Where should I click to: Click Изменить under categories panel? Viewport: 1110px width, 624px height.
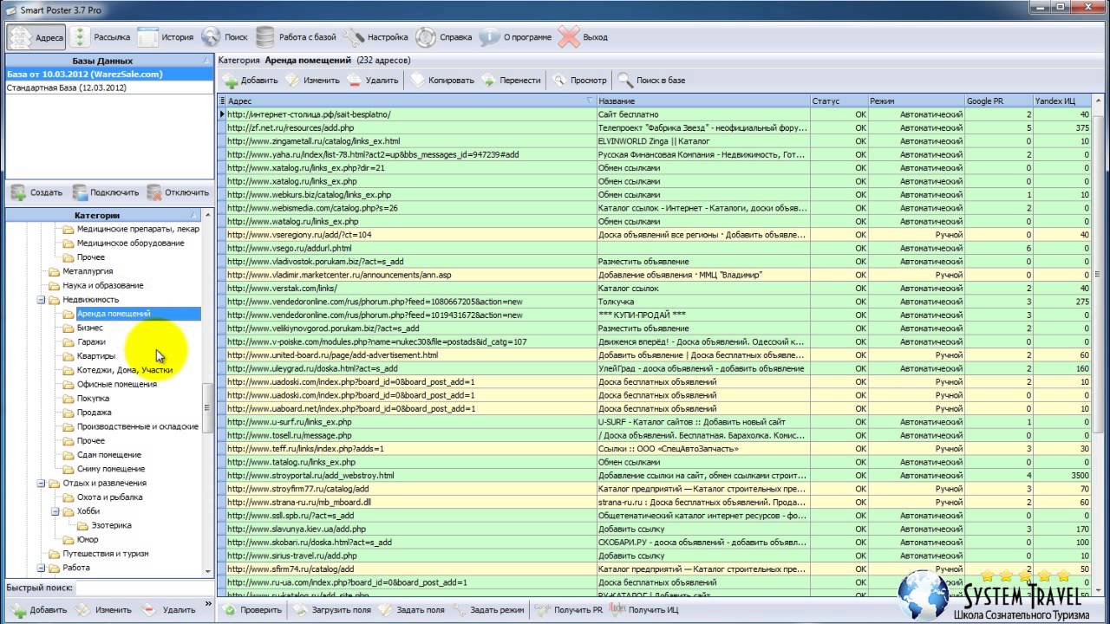(104, 610)
